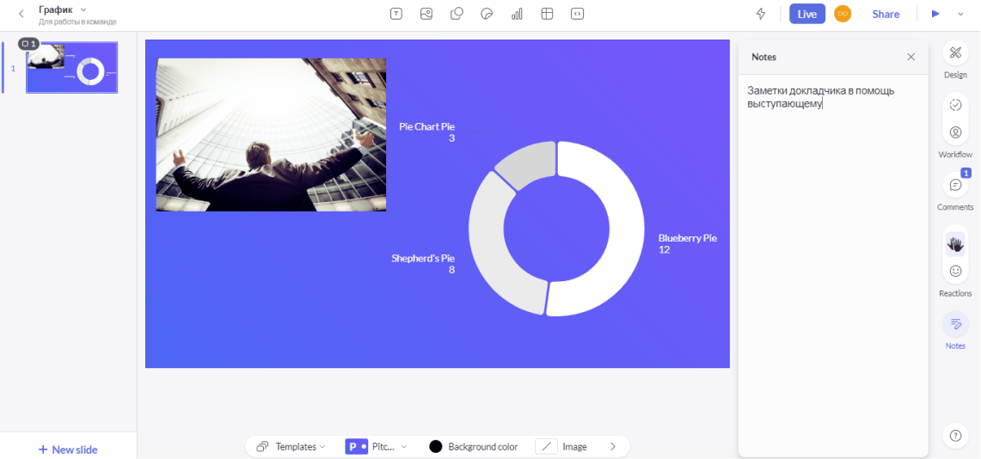Viewport: 981px width, 459px height.
Task: Show more toolbar options arrow
Action: click(613, 446)
